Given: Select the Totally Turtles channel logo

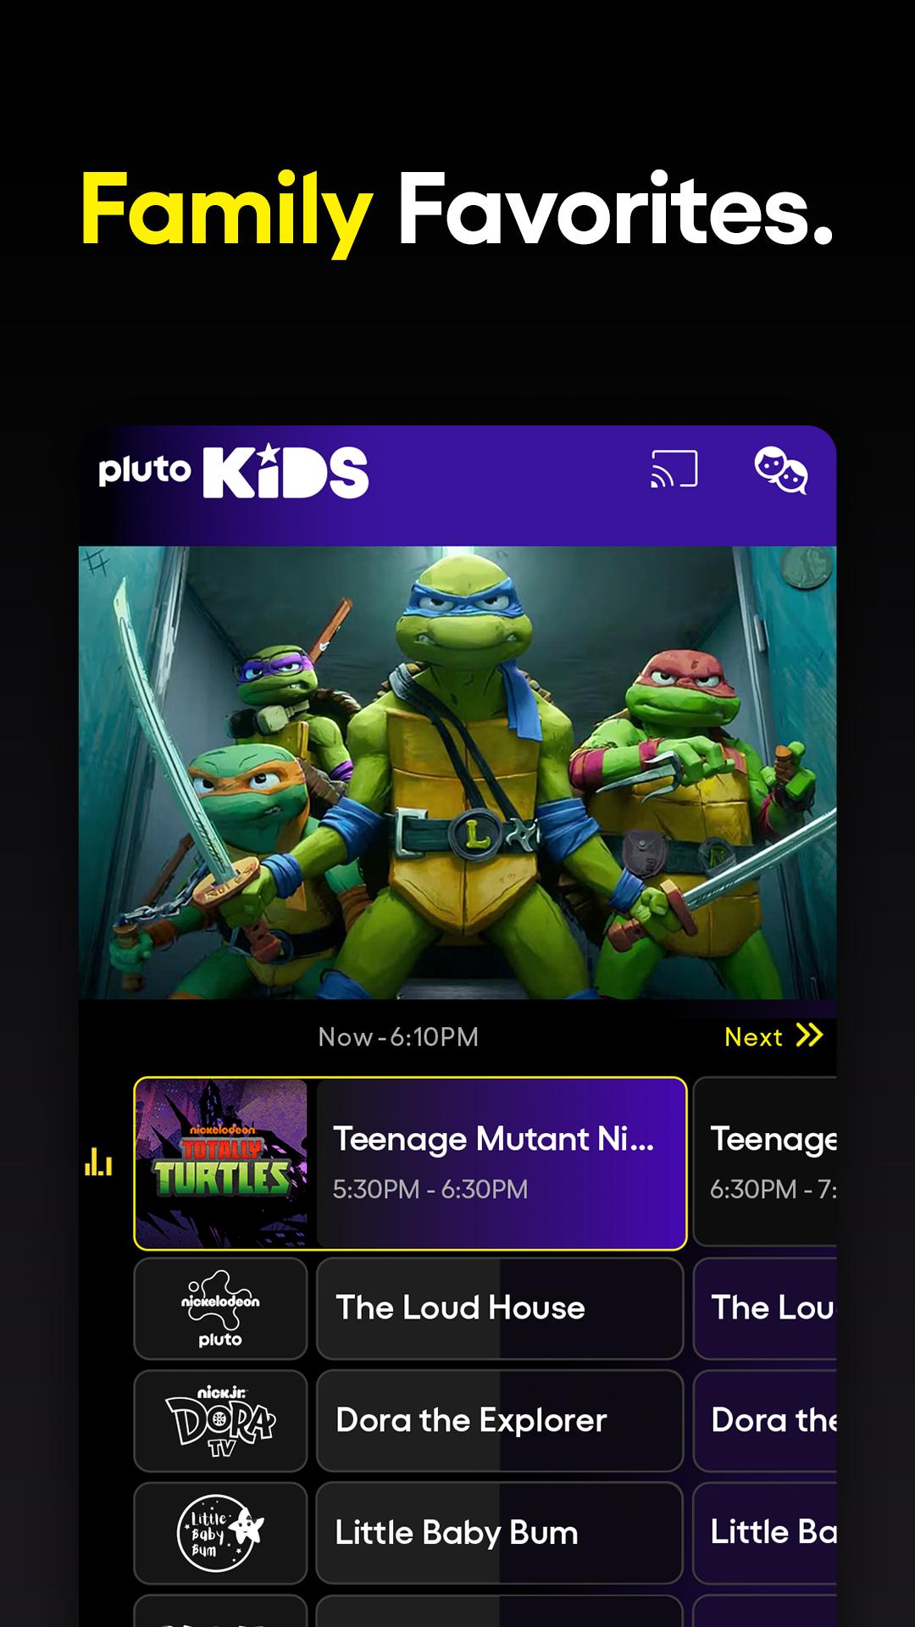Looking at the screenshot, I should tap(221, 1163).
